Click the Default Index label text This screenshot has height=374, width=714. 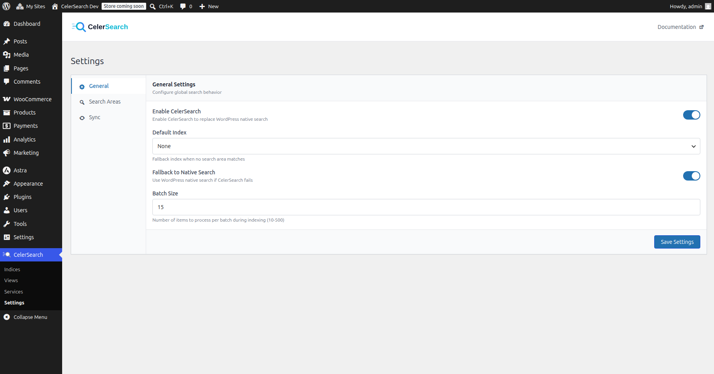coord(170,132)
